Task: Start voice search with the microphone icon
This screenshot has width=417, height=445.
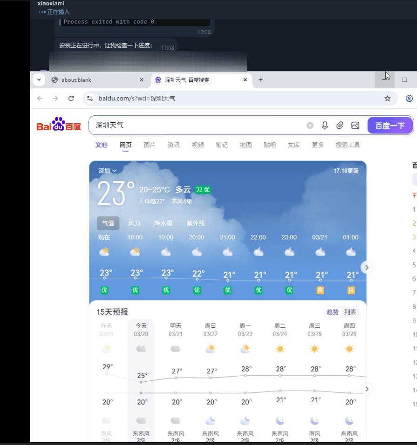Action: (325, 125)
